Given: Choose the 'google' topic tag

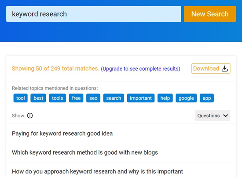Looking at the screenshot, I should [186, 98].
